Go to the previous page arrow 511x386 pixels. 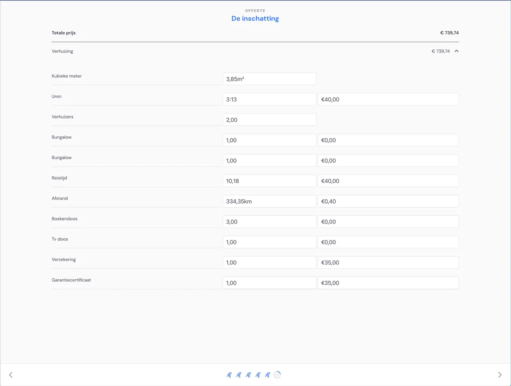click(x=11, y=375)
